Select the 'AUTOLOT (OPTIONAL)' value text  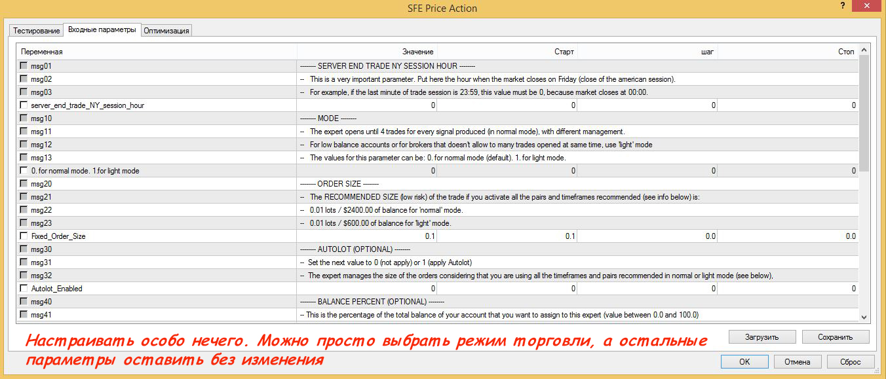pos(355,249)
